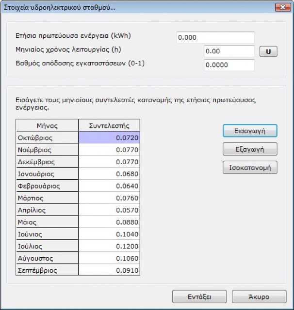The height and width of the screenshot is (310, 294).
Task: Click the Σεπτέμβριος coefficient cell 0.0910
Action: [109, 270]
